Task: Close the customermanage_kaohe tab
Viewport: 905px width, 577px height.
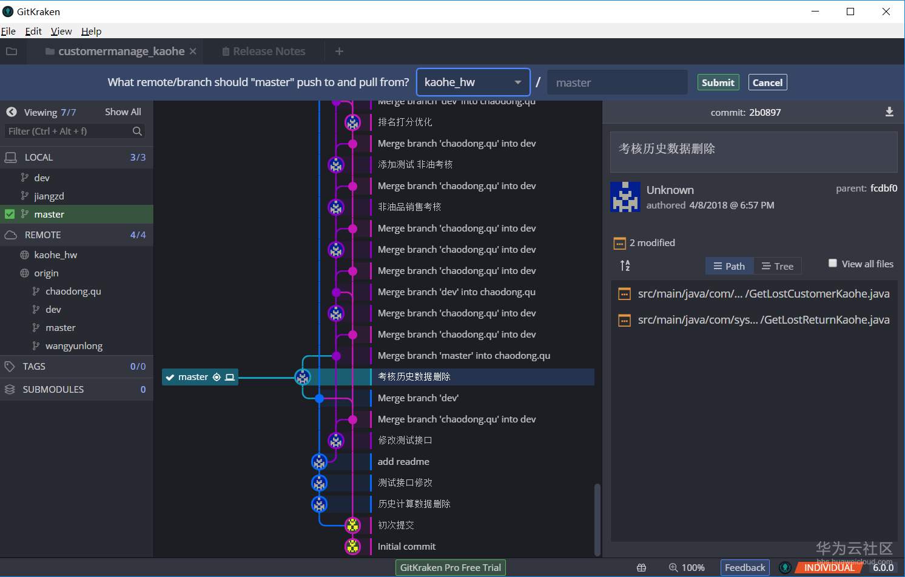Action: [x=193, y=52]
